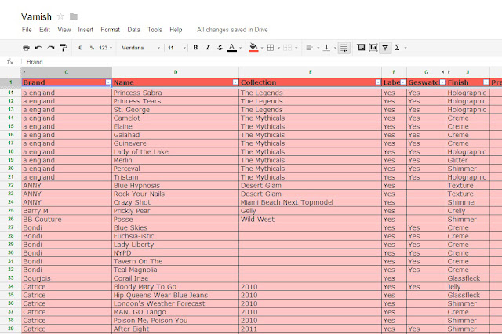This screenshot has width=502, height=334.
Task: Open the 123 number format dropdown
Action: pyautogui.click(x=105, y=48)
